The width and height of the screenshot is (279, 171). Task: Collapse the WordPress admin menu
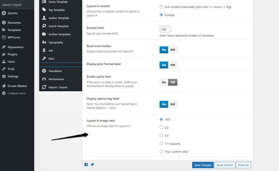(x=16, y=93)
